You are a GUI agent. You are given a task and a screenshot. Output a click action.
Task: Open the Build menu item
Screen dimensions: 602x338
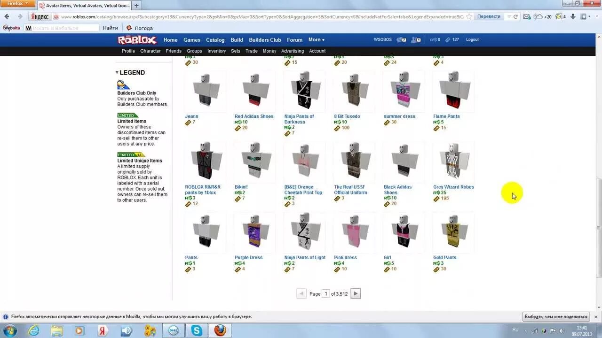[x=237, y=40]
